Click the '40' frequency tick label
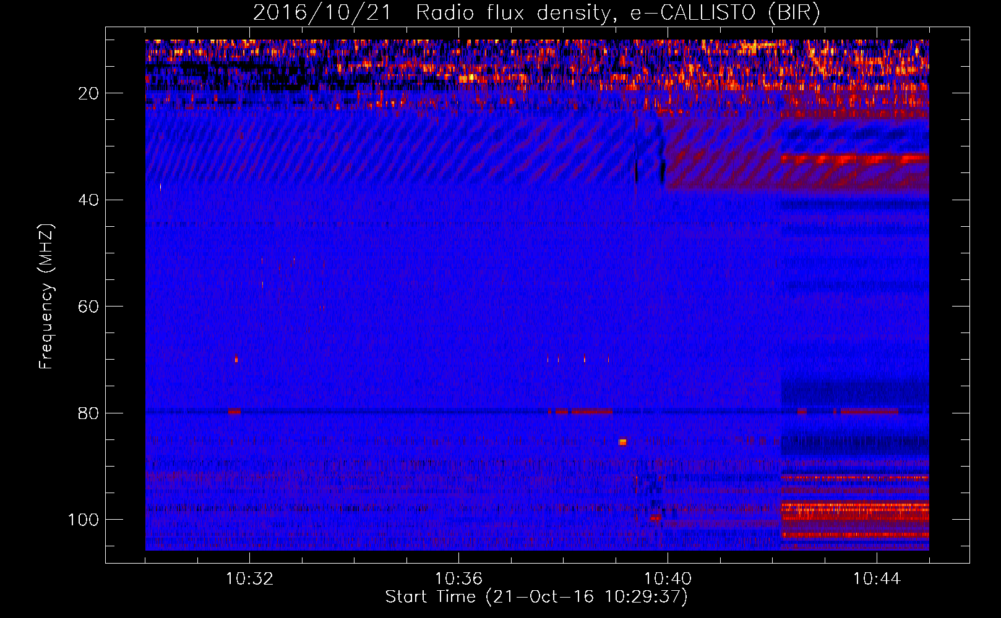Image resolution: width=1001 pixels, height=618 pixels. 88,200
